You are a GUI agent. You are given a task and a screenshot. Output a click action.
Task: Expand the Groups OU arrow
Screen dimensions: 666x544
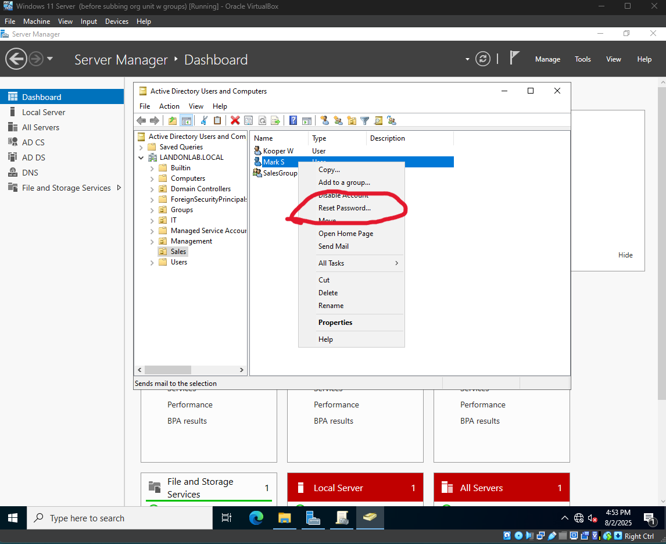[152, 210]
